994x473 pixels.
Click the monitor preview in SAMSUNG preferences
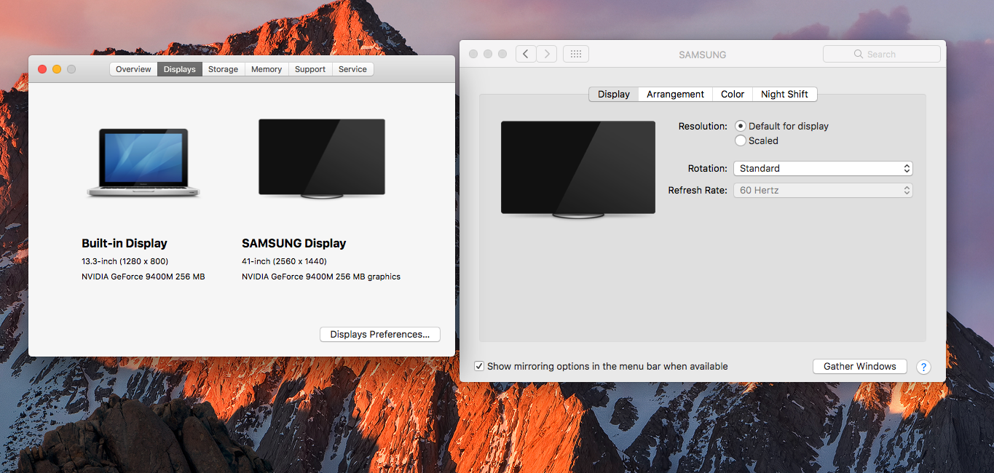[578, 170]
